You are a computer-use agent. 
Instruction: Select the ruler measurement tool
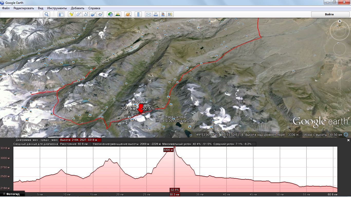tap(138, 14)
